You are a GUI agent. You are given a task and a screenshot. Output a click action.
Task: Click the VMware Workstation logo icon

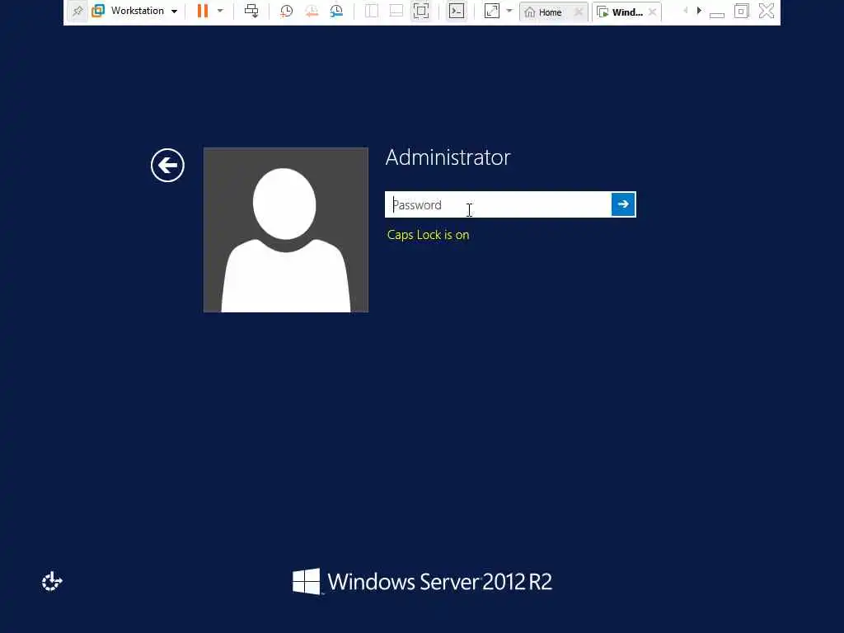pyautogui.click(x=98, y=11)
